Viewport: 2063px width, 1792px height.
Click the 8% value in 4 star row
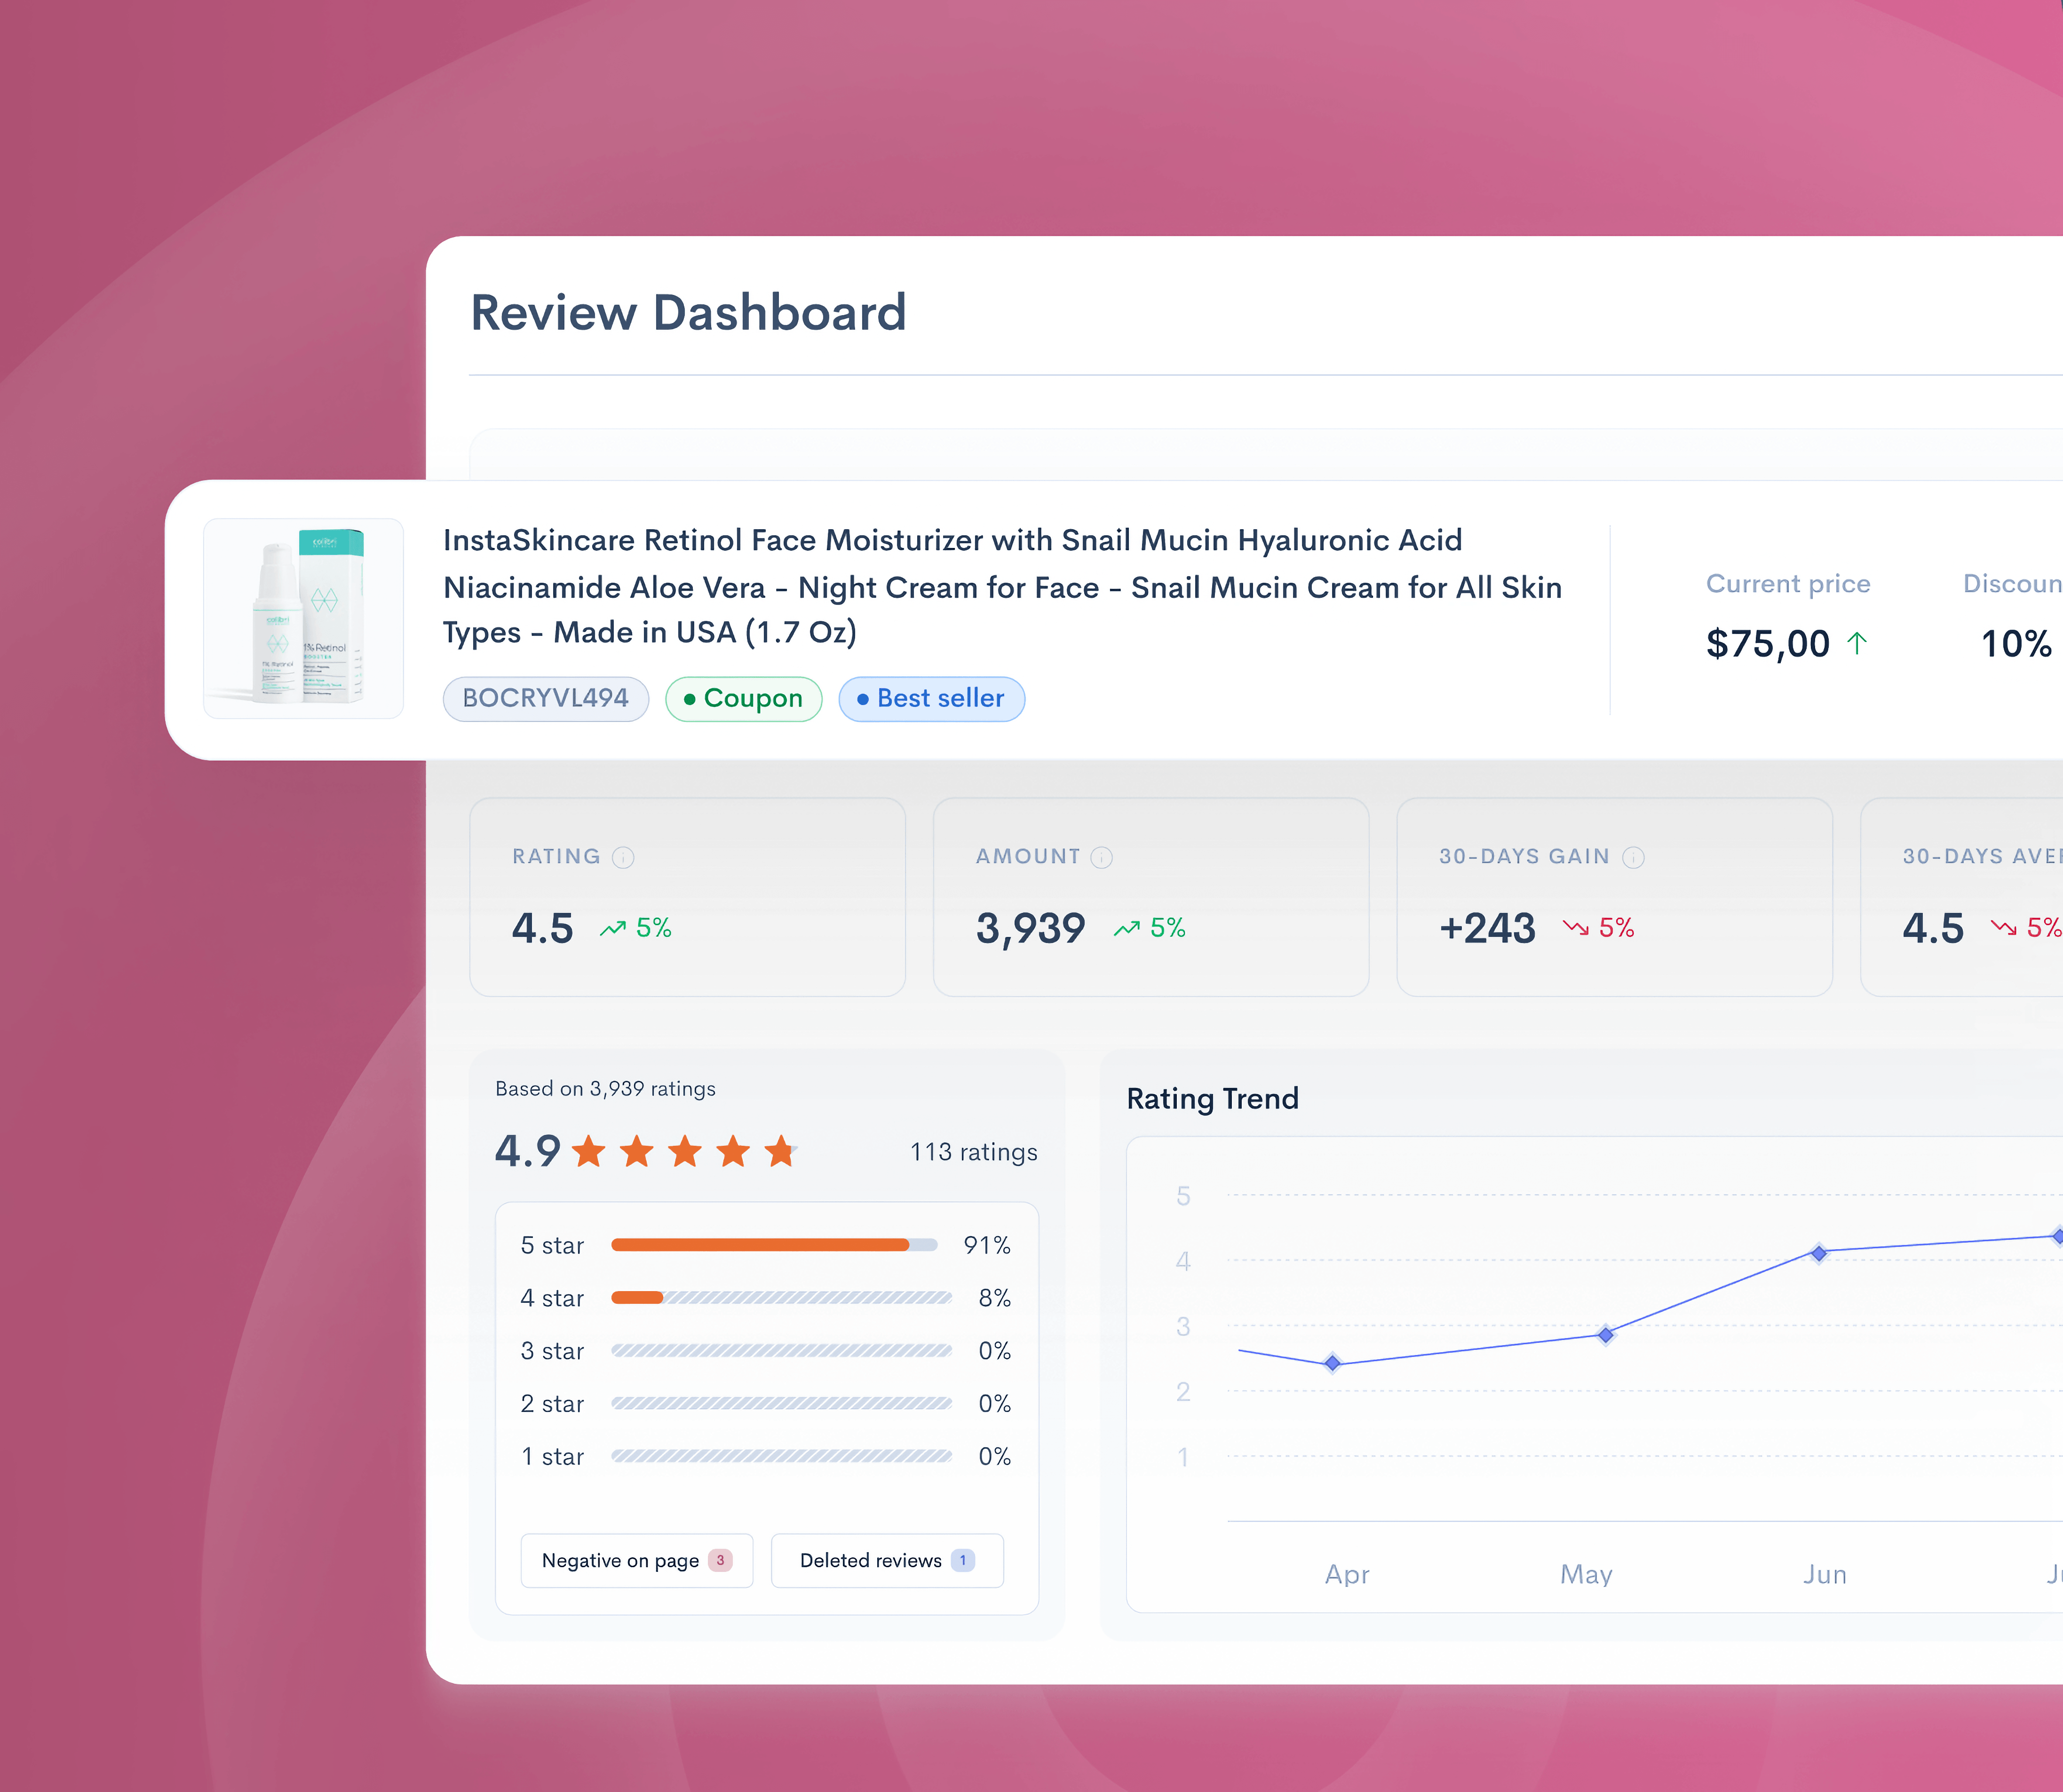[995, 1298]
